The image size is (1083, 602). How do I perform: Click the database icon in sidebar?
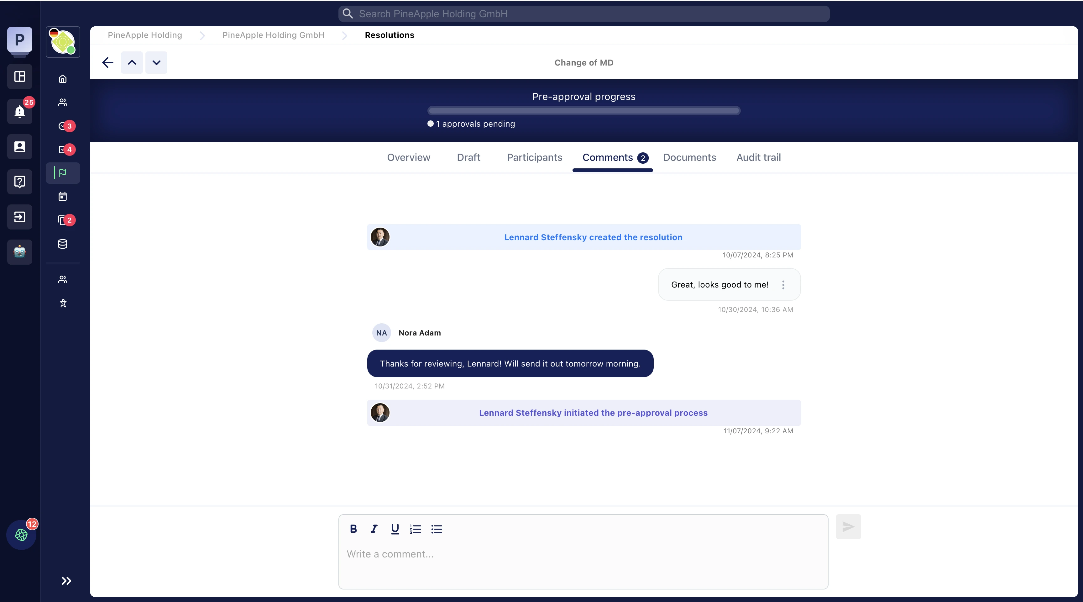[x=63, y=244]
